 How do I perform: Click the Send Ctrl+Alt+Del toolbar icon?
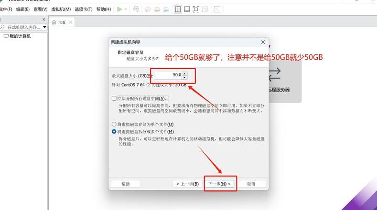tap(136, 10)
